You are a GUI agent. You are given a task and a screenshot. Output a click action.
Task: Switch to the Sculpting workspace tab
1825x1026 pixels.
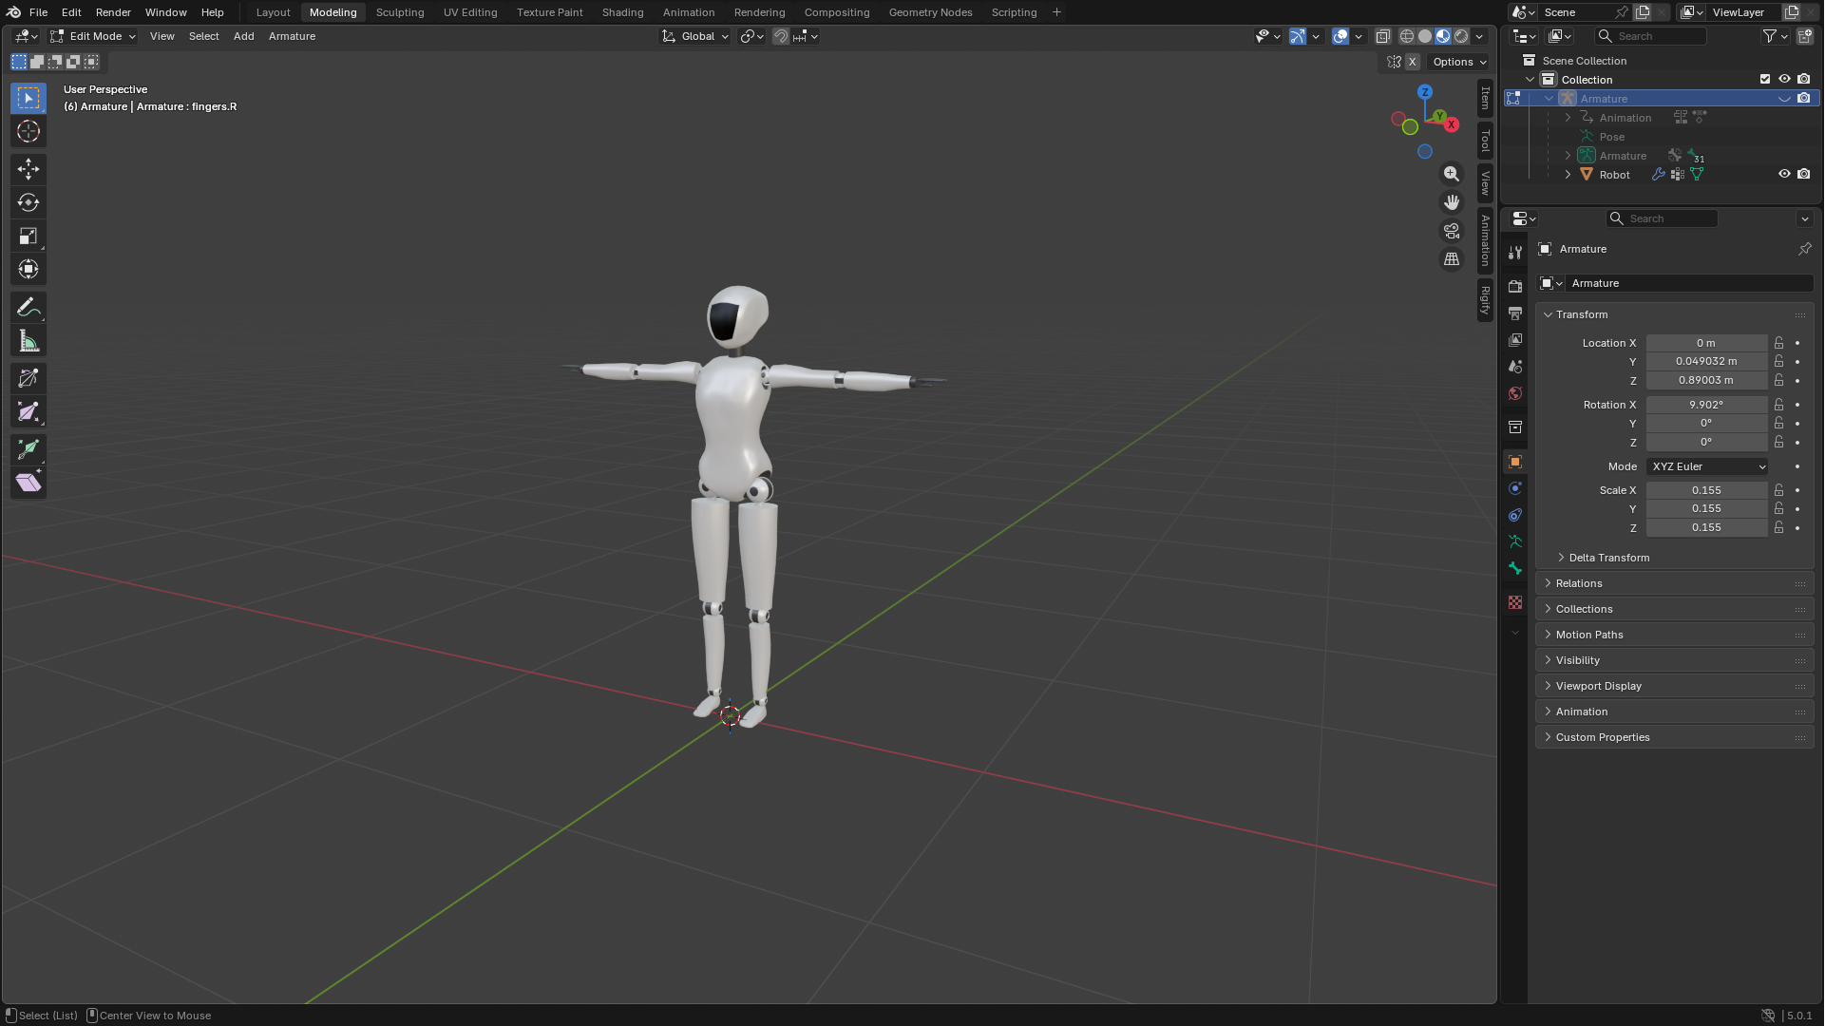tap(400, 12)
